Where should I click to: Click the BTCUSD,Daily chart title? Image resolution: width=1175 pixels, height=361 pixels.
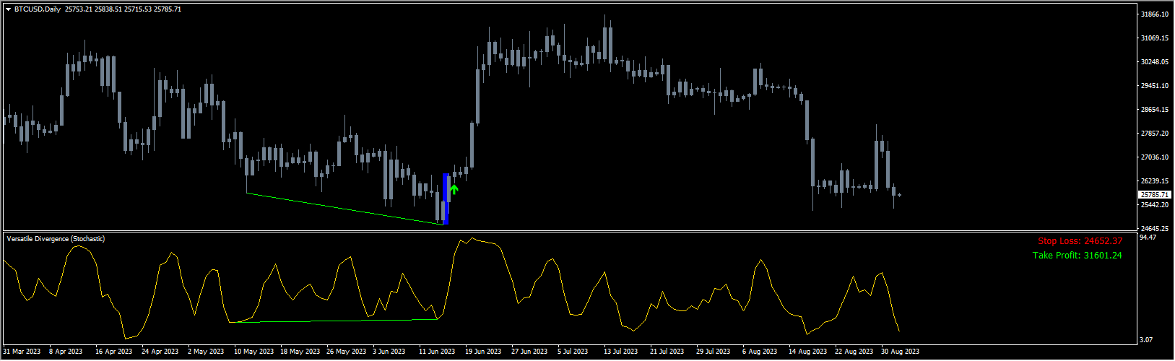click(38, 9)
